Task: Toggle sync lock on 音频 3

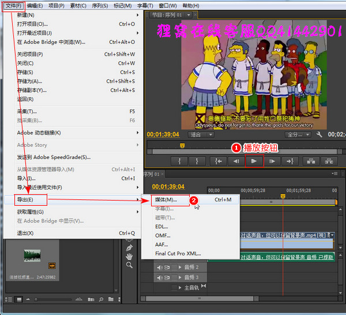Action: 167,277
